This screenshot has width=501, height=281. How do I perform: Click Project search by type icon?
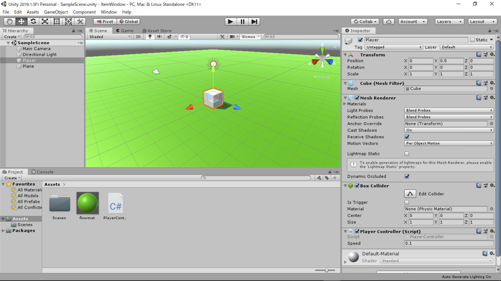point(319,178)
